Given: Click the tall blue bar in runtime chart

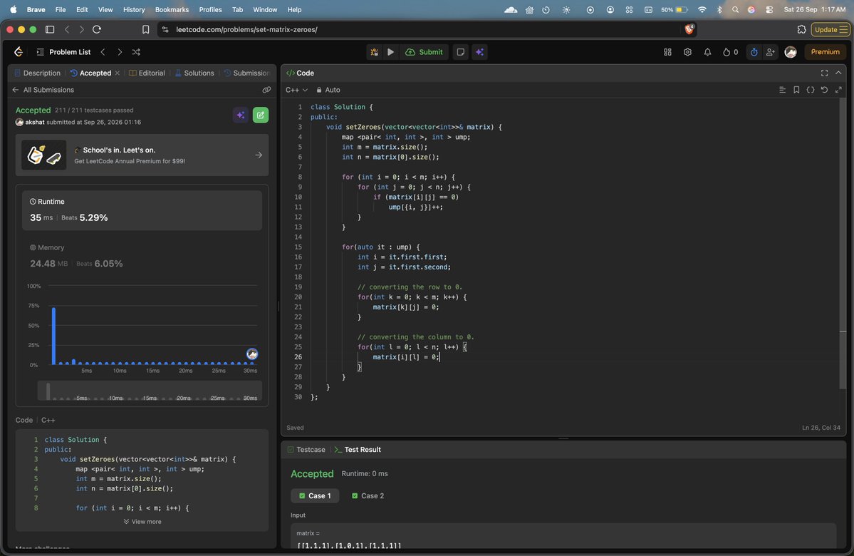Looking at the screenshot, I should (x=53, y=336).
